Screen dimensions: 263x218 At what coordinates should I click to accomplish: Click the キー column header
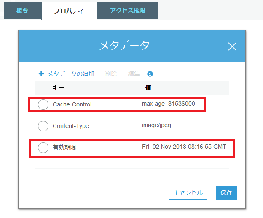click(x=58, y=88)
